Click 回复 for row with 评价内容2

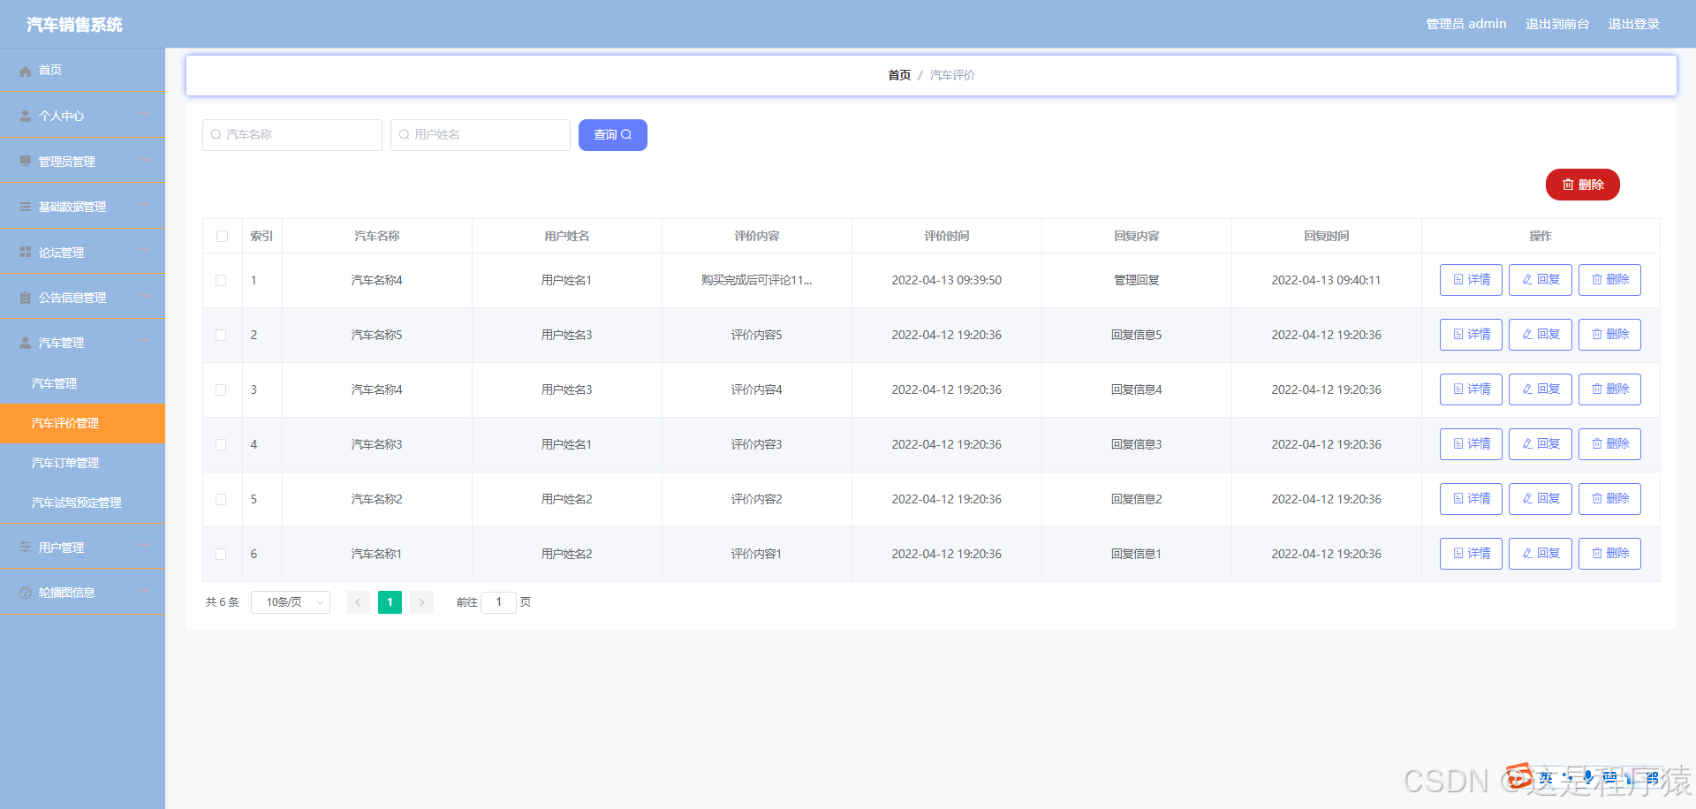[1541, 499]
